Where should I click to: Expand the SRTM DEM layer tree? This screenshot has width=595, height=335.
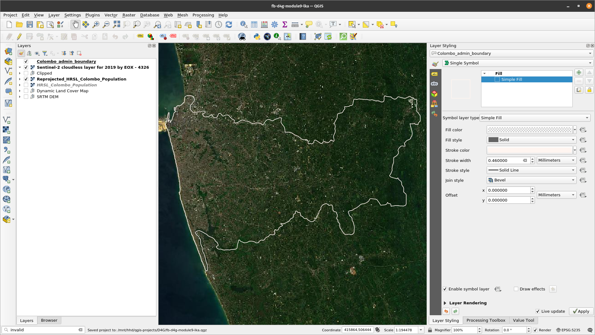click(20, 97)
